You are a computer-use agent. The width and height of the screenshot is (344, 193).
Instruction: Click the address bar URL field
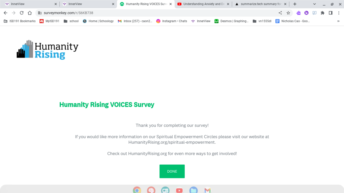tap(156, 13)
